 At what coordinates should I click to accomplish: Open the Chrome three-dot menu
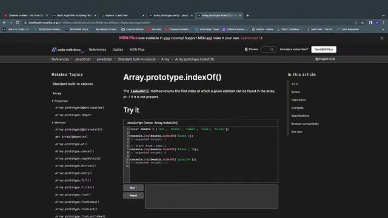point(384,22)
